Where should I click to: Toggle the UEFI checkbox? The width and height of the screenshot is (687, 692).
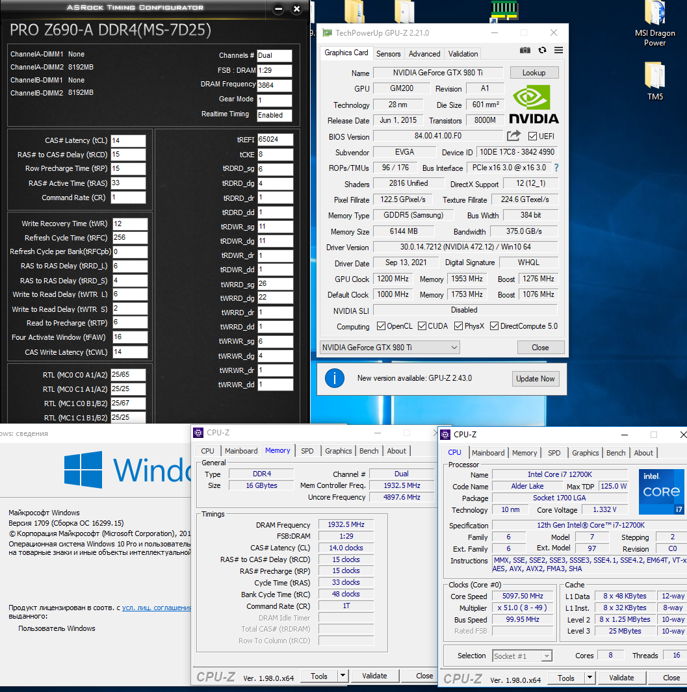[x=532, y=136]
